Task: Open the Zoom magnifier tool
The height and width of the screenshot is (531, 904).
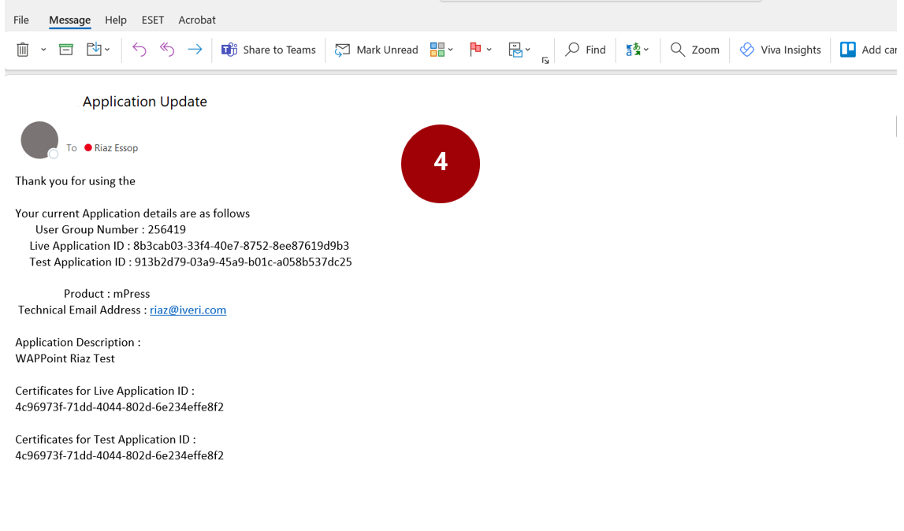Action: pos(695,50)
